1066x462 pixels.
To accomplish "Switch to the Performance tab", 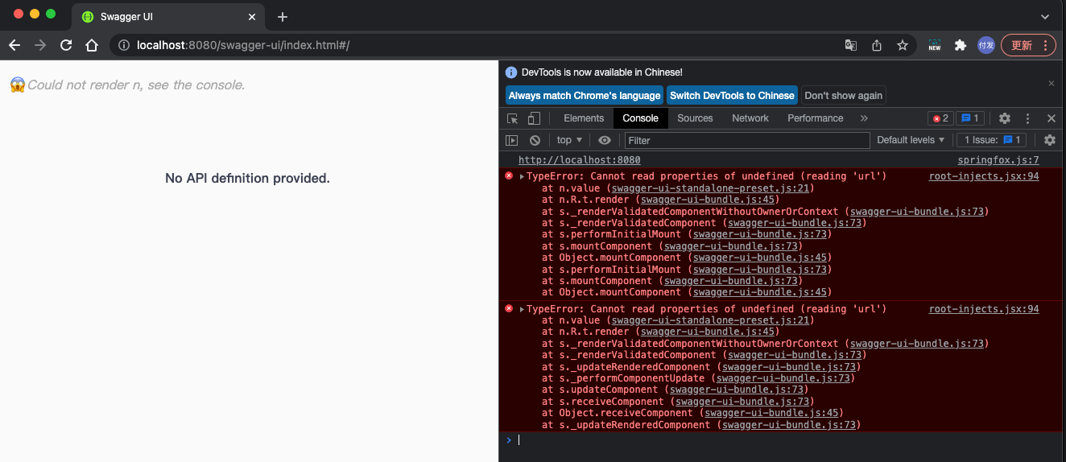I will pos(816,118).
